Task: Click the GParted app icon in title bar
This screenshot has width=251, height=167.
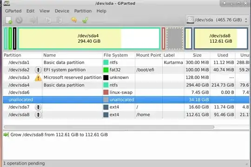Action: click(x=7, y=3)
